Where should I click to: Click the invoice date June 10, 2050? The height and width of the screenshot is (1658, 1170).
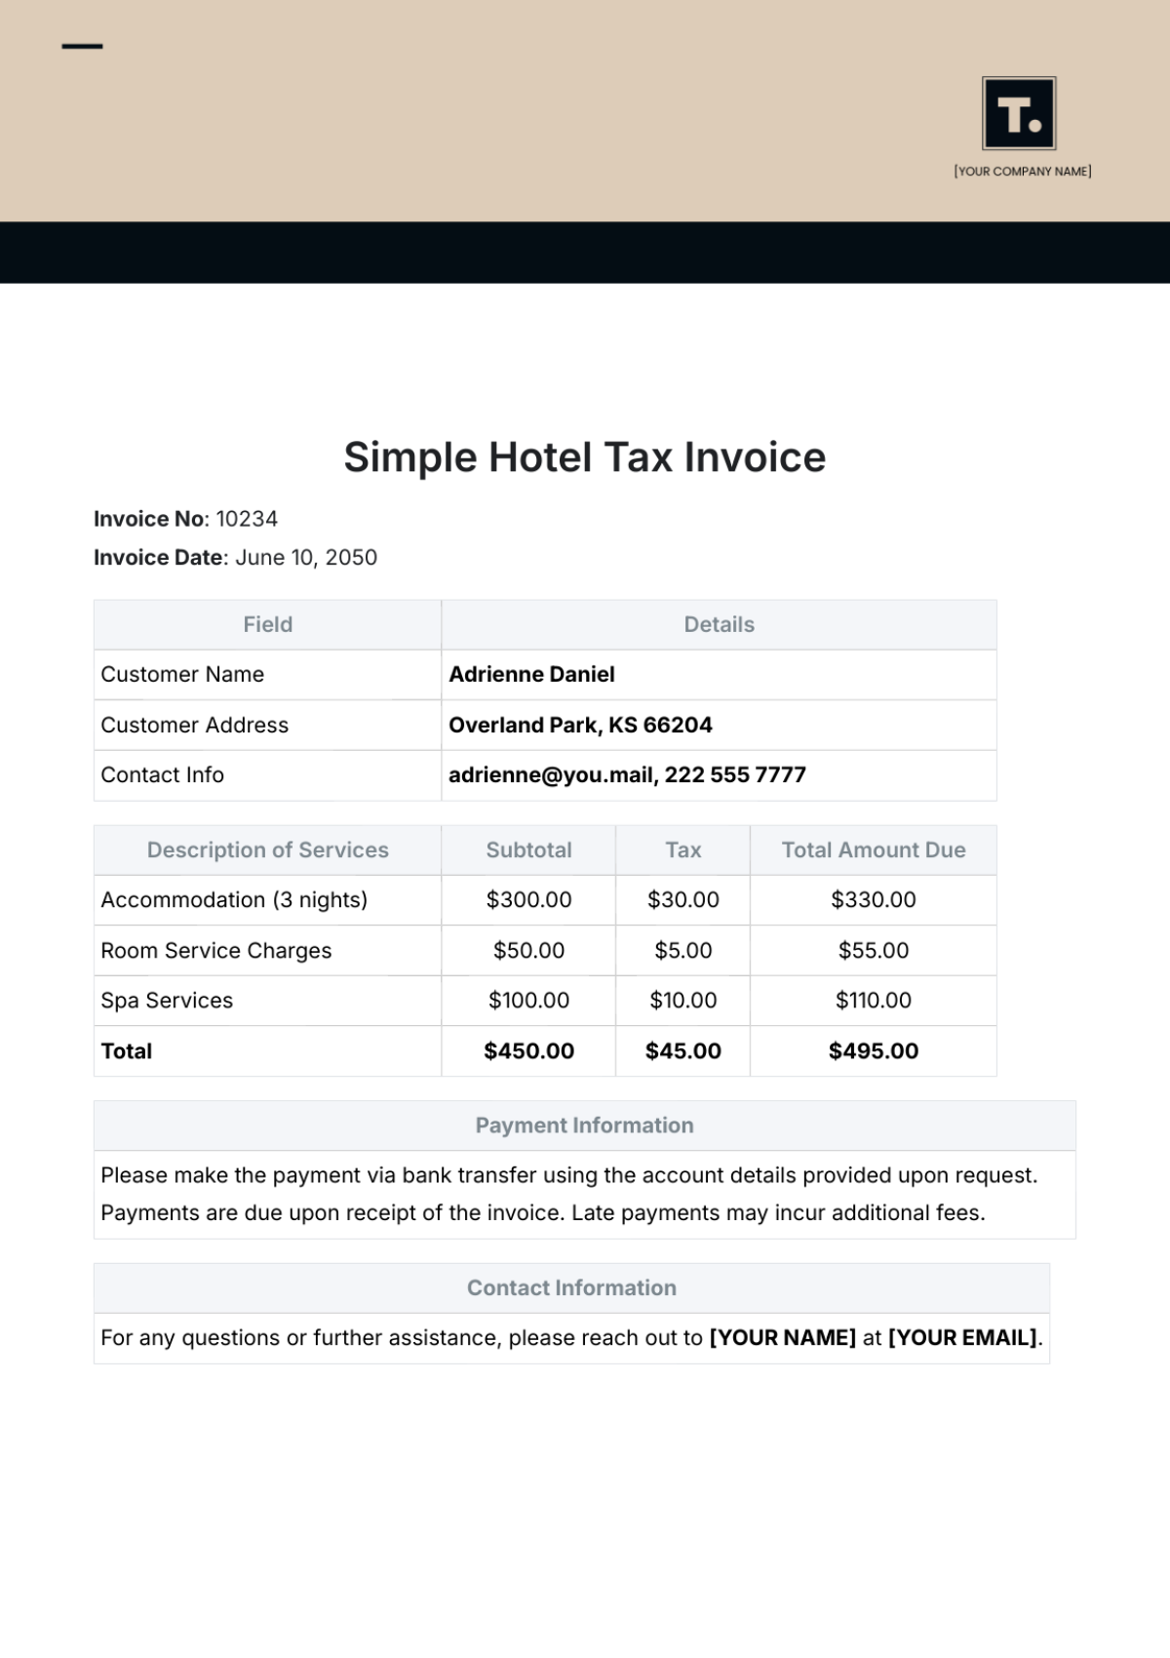306,558
